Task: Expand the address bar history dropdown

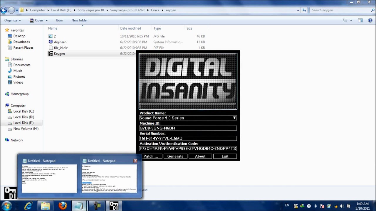Action: pyautogui.click(x=298, y=10)
